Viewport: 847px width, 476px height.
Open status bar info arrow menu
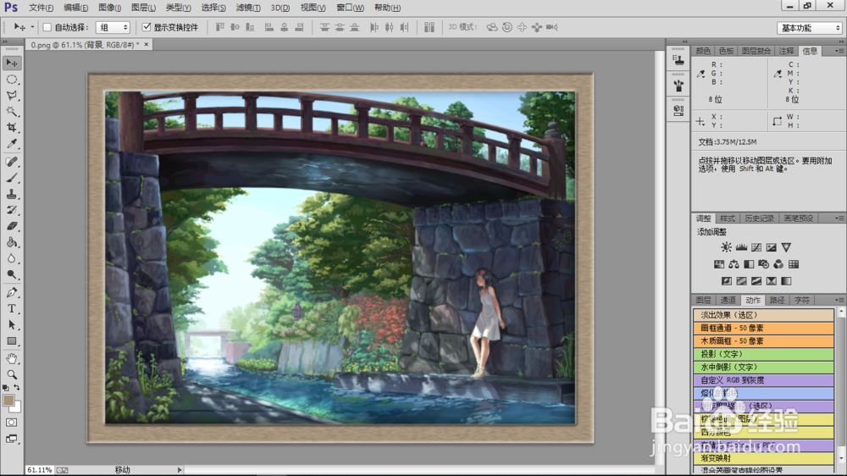pos(180,470)
